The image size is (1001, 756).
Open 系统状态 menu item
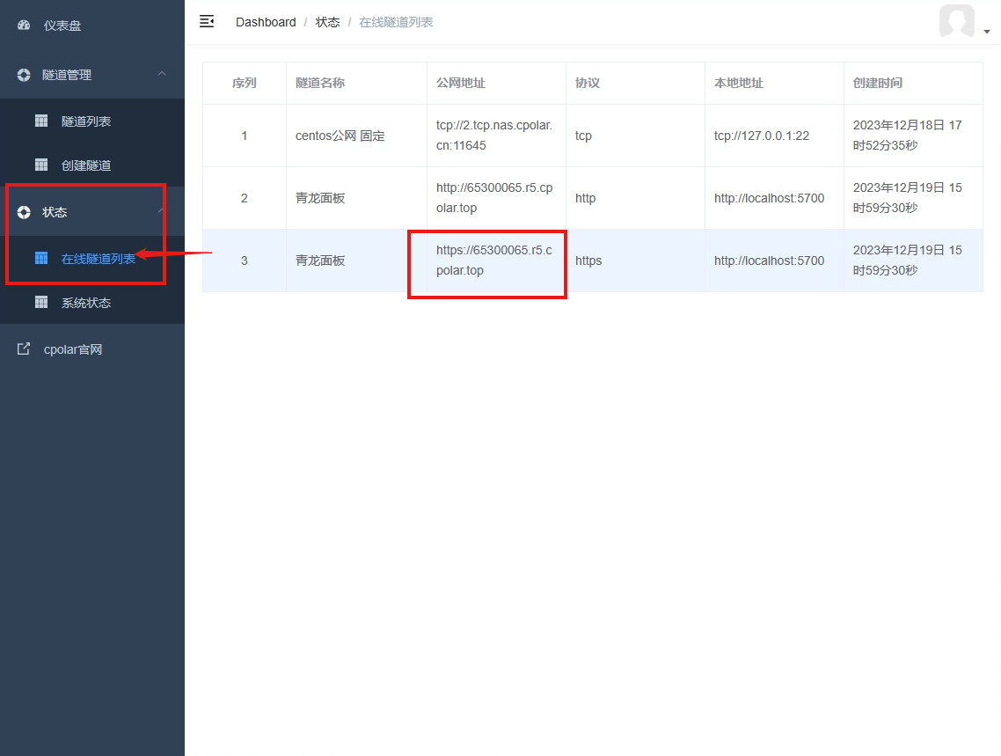pos(92,302)
